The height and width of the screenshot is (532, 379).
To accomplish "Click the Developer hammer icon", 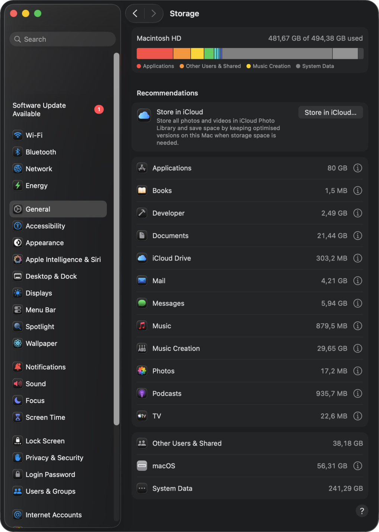I will [142, 213].
